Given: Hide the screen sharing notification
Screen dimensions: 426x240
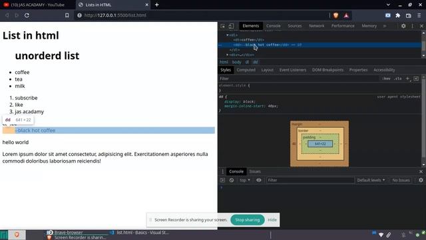Looking at the screenshot, I should point(272,220).
